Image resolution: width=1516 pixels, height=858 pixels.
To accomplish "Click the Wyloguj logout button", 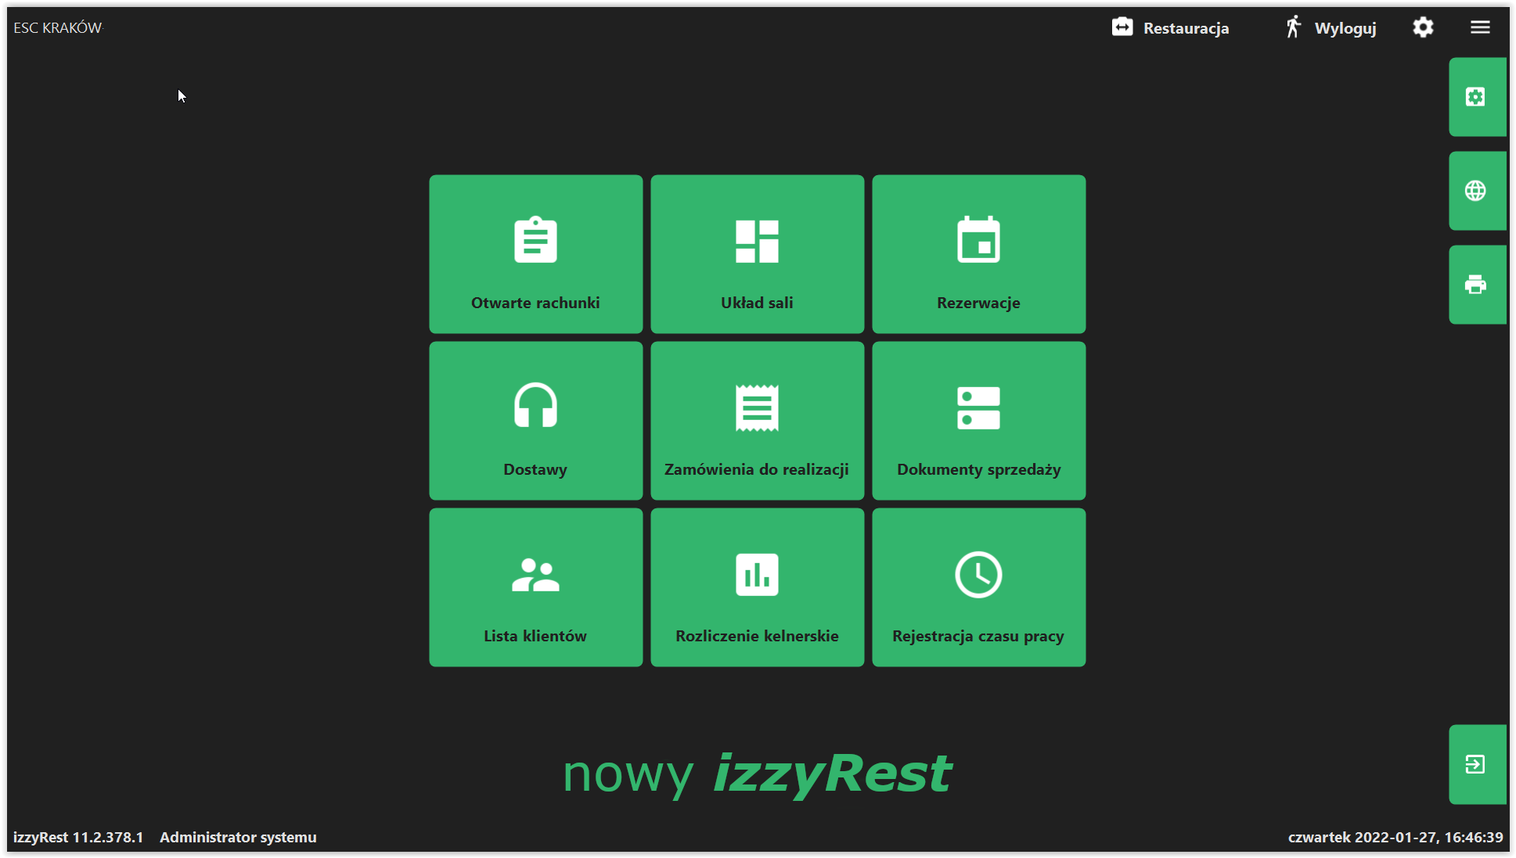I will (1330, 27).
